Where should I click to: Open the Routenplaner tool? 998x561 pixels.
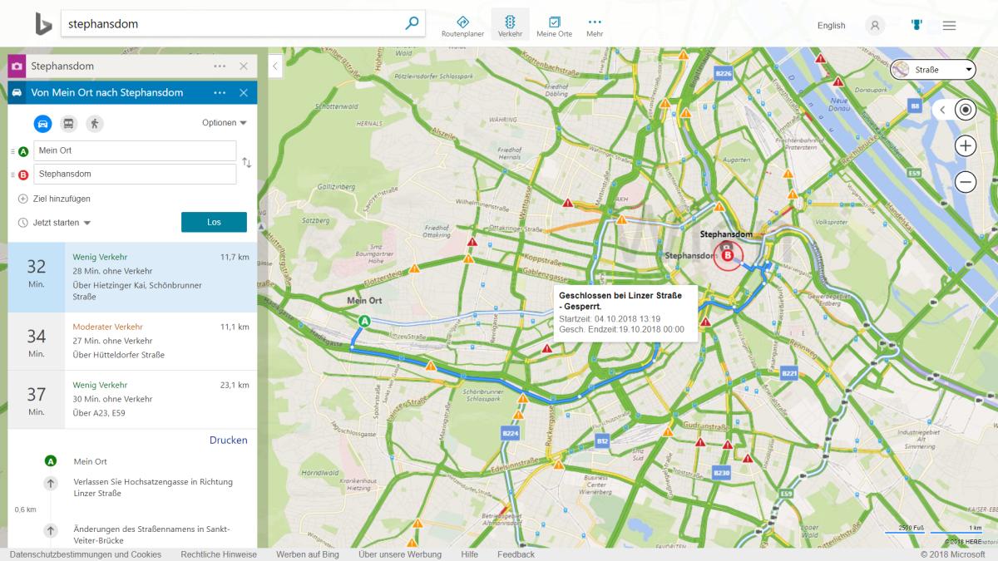click(x=463, y=25)
